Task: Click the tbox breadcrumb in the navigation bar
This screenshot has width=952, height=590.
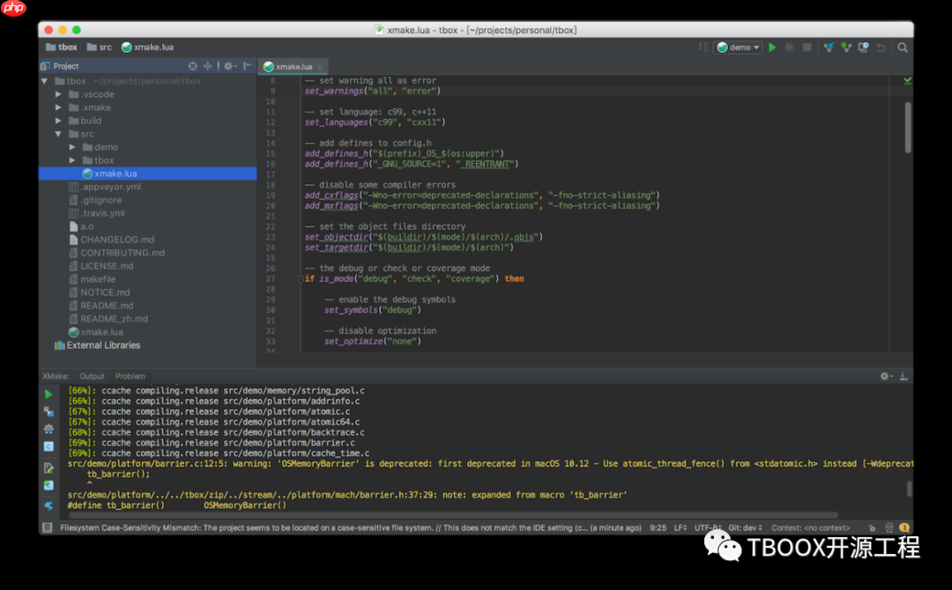Action: [62, 48]
